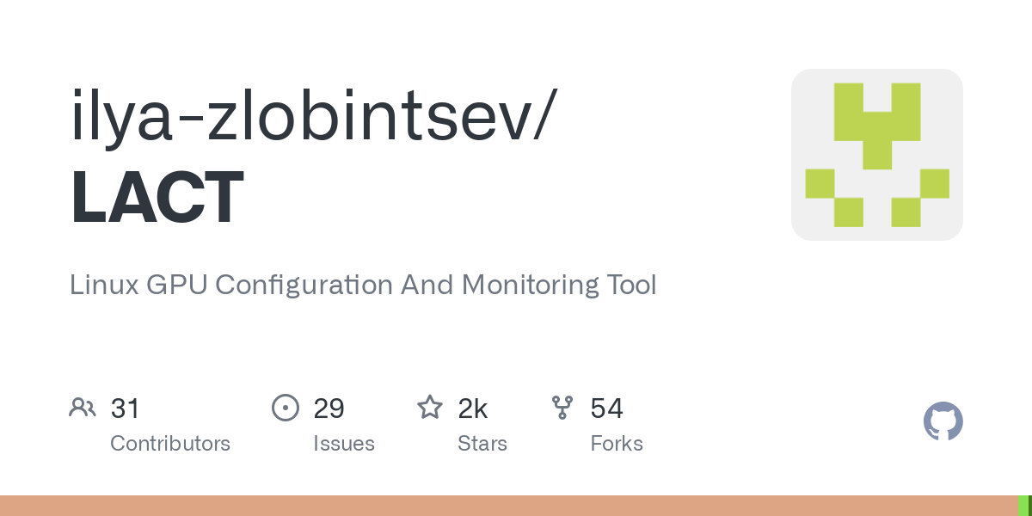Click the GitHub Octocat logo
The width and height of the screenshot is (1032, 516).
[x=943, y=421]
